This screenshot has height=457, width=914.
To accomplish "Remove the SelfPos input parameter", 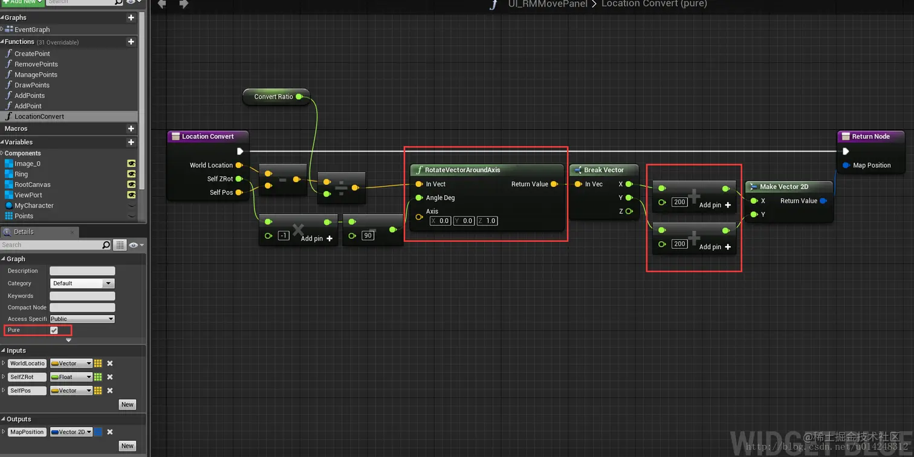I will point(110,391).
